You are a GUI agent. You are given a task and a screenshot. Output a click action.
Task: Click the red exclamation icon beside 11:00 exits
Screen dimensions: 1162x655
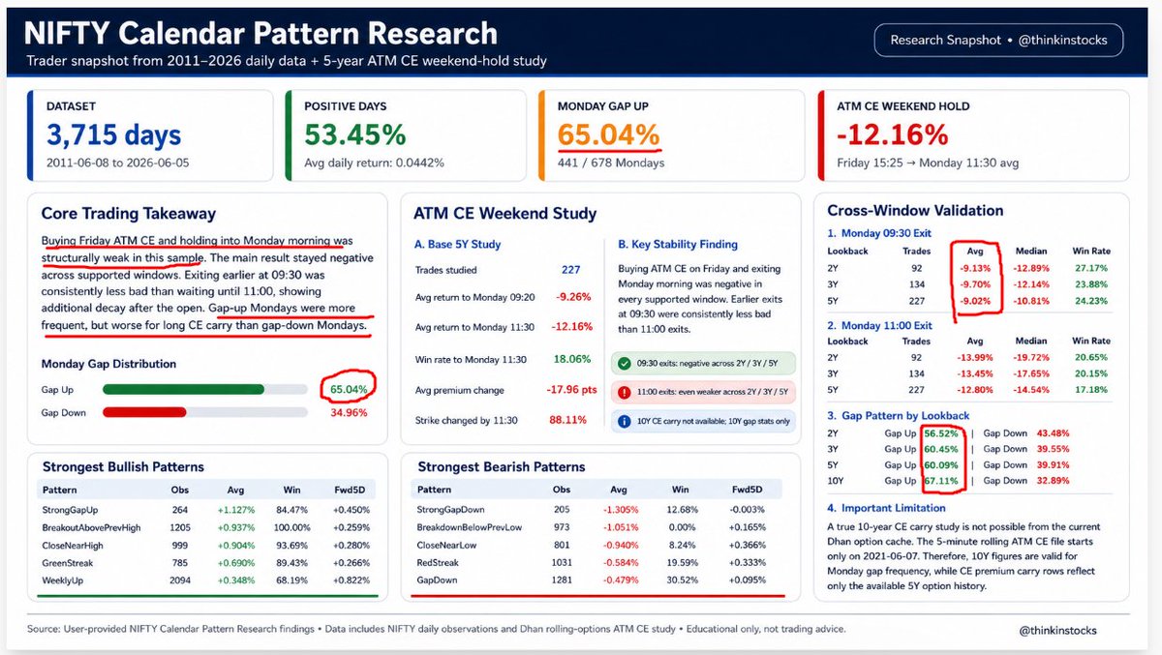[626, 393]
